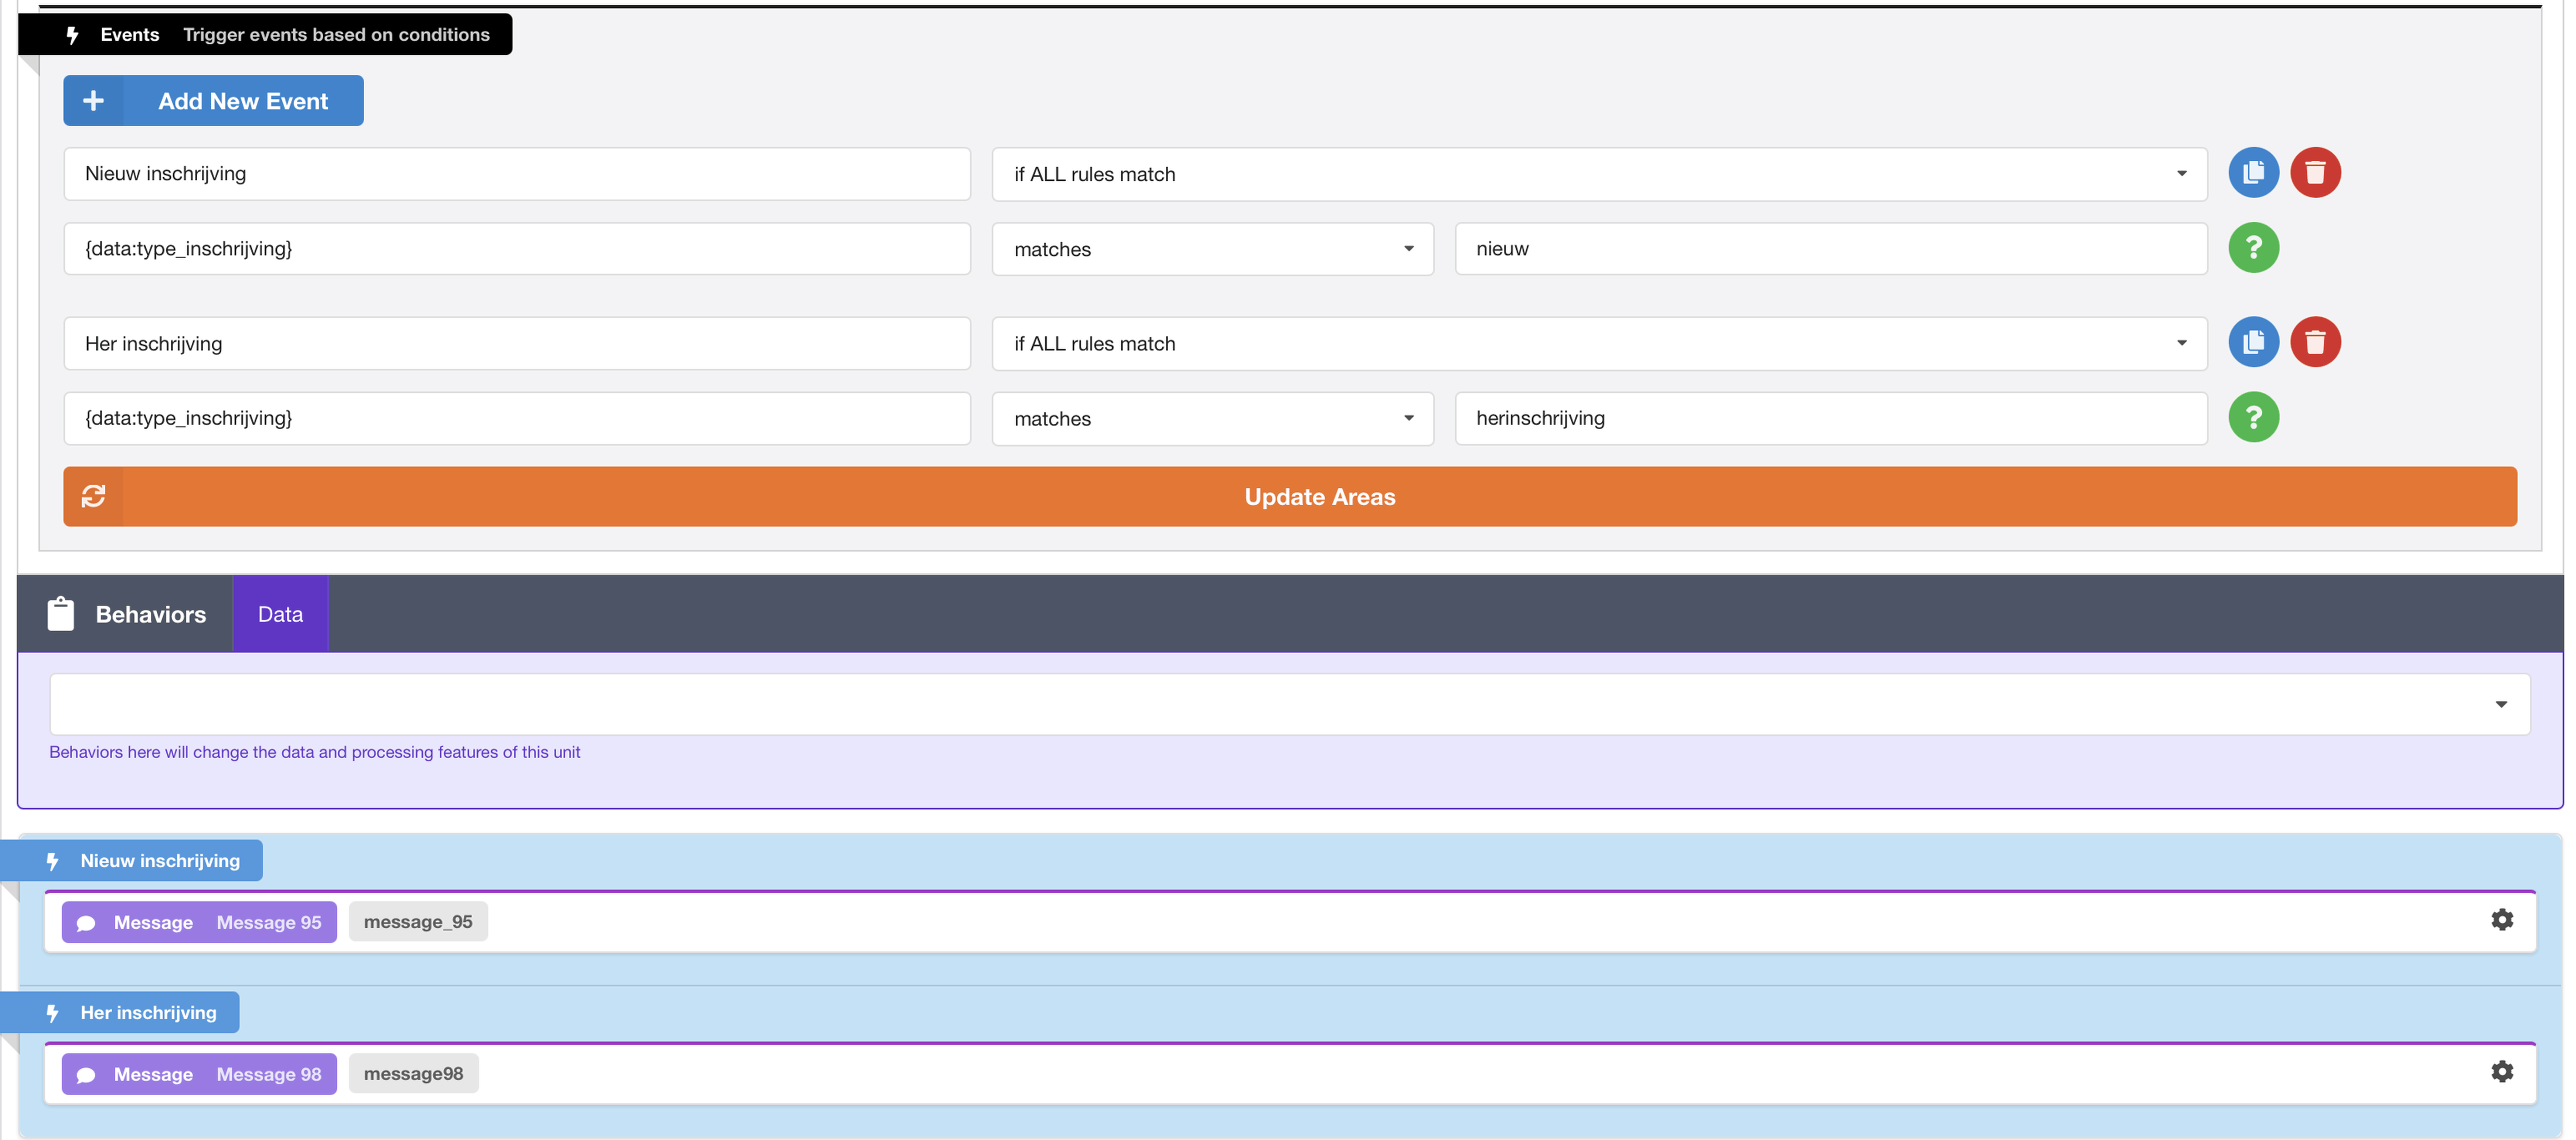
Task: Open the empty Behaviors data dropdown
Action: pos(1290,704)
